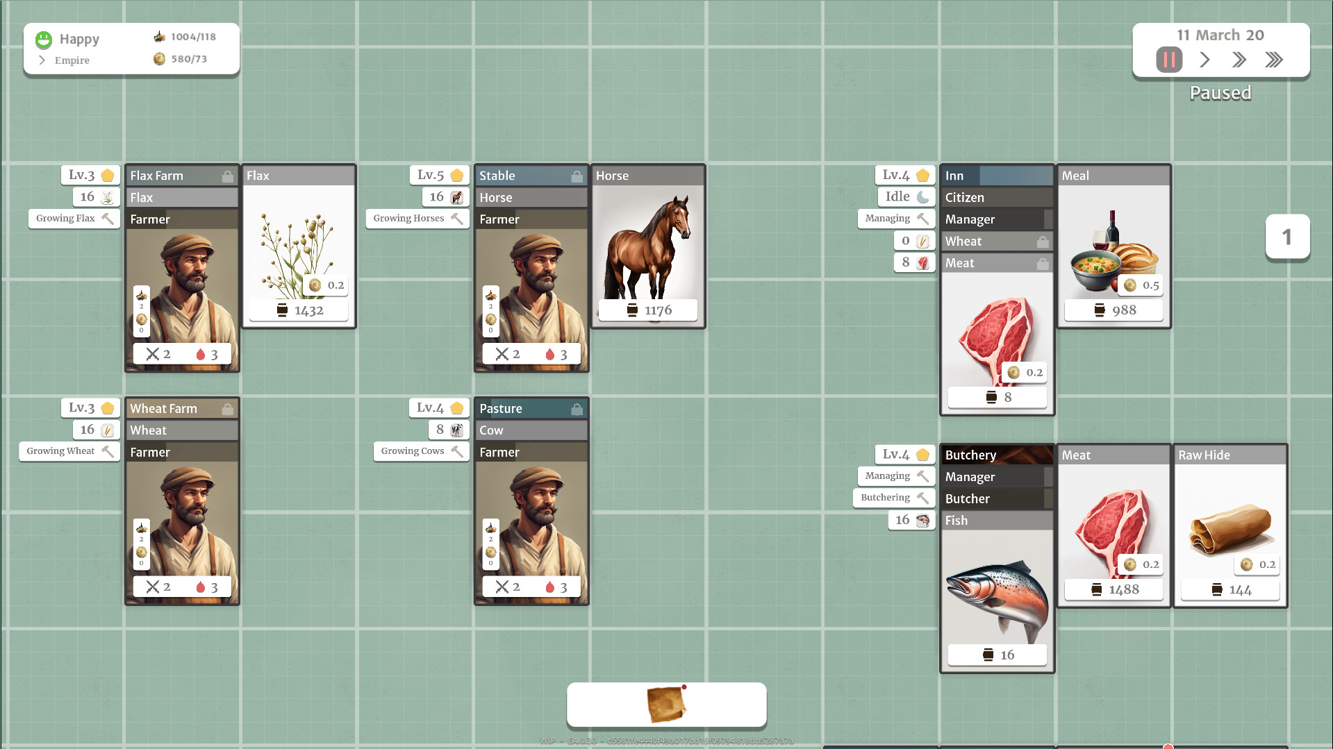This screenshot has height=749, width=1333.
Task: Click the Fish input card in Butchery
Action: 997,591
